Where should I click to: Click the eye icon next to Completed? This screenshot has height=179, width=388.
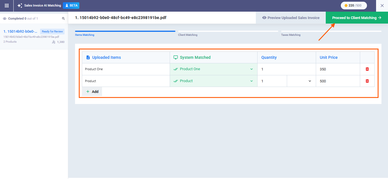pyautogui.click(x=5, y=18)
